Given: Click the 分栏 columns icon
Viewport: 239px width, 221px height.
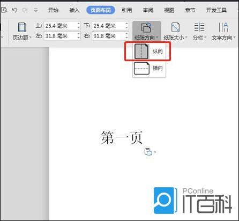Looking at the screenshot, I should tap(199, 27).
